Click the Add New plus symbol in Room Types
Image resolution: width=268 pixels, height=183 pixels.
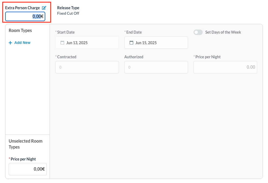pyautogui.click(x=11, y=43)
